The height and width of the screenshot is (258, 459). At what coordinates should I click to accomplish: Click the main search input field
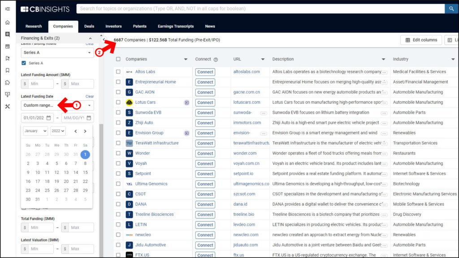pyautogui.click(x=260, y=9)
